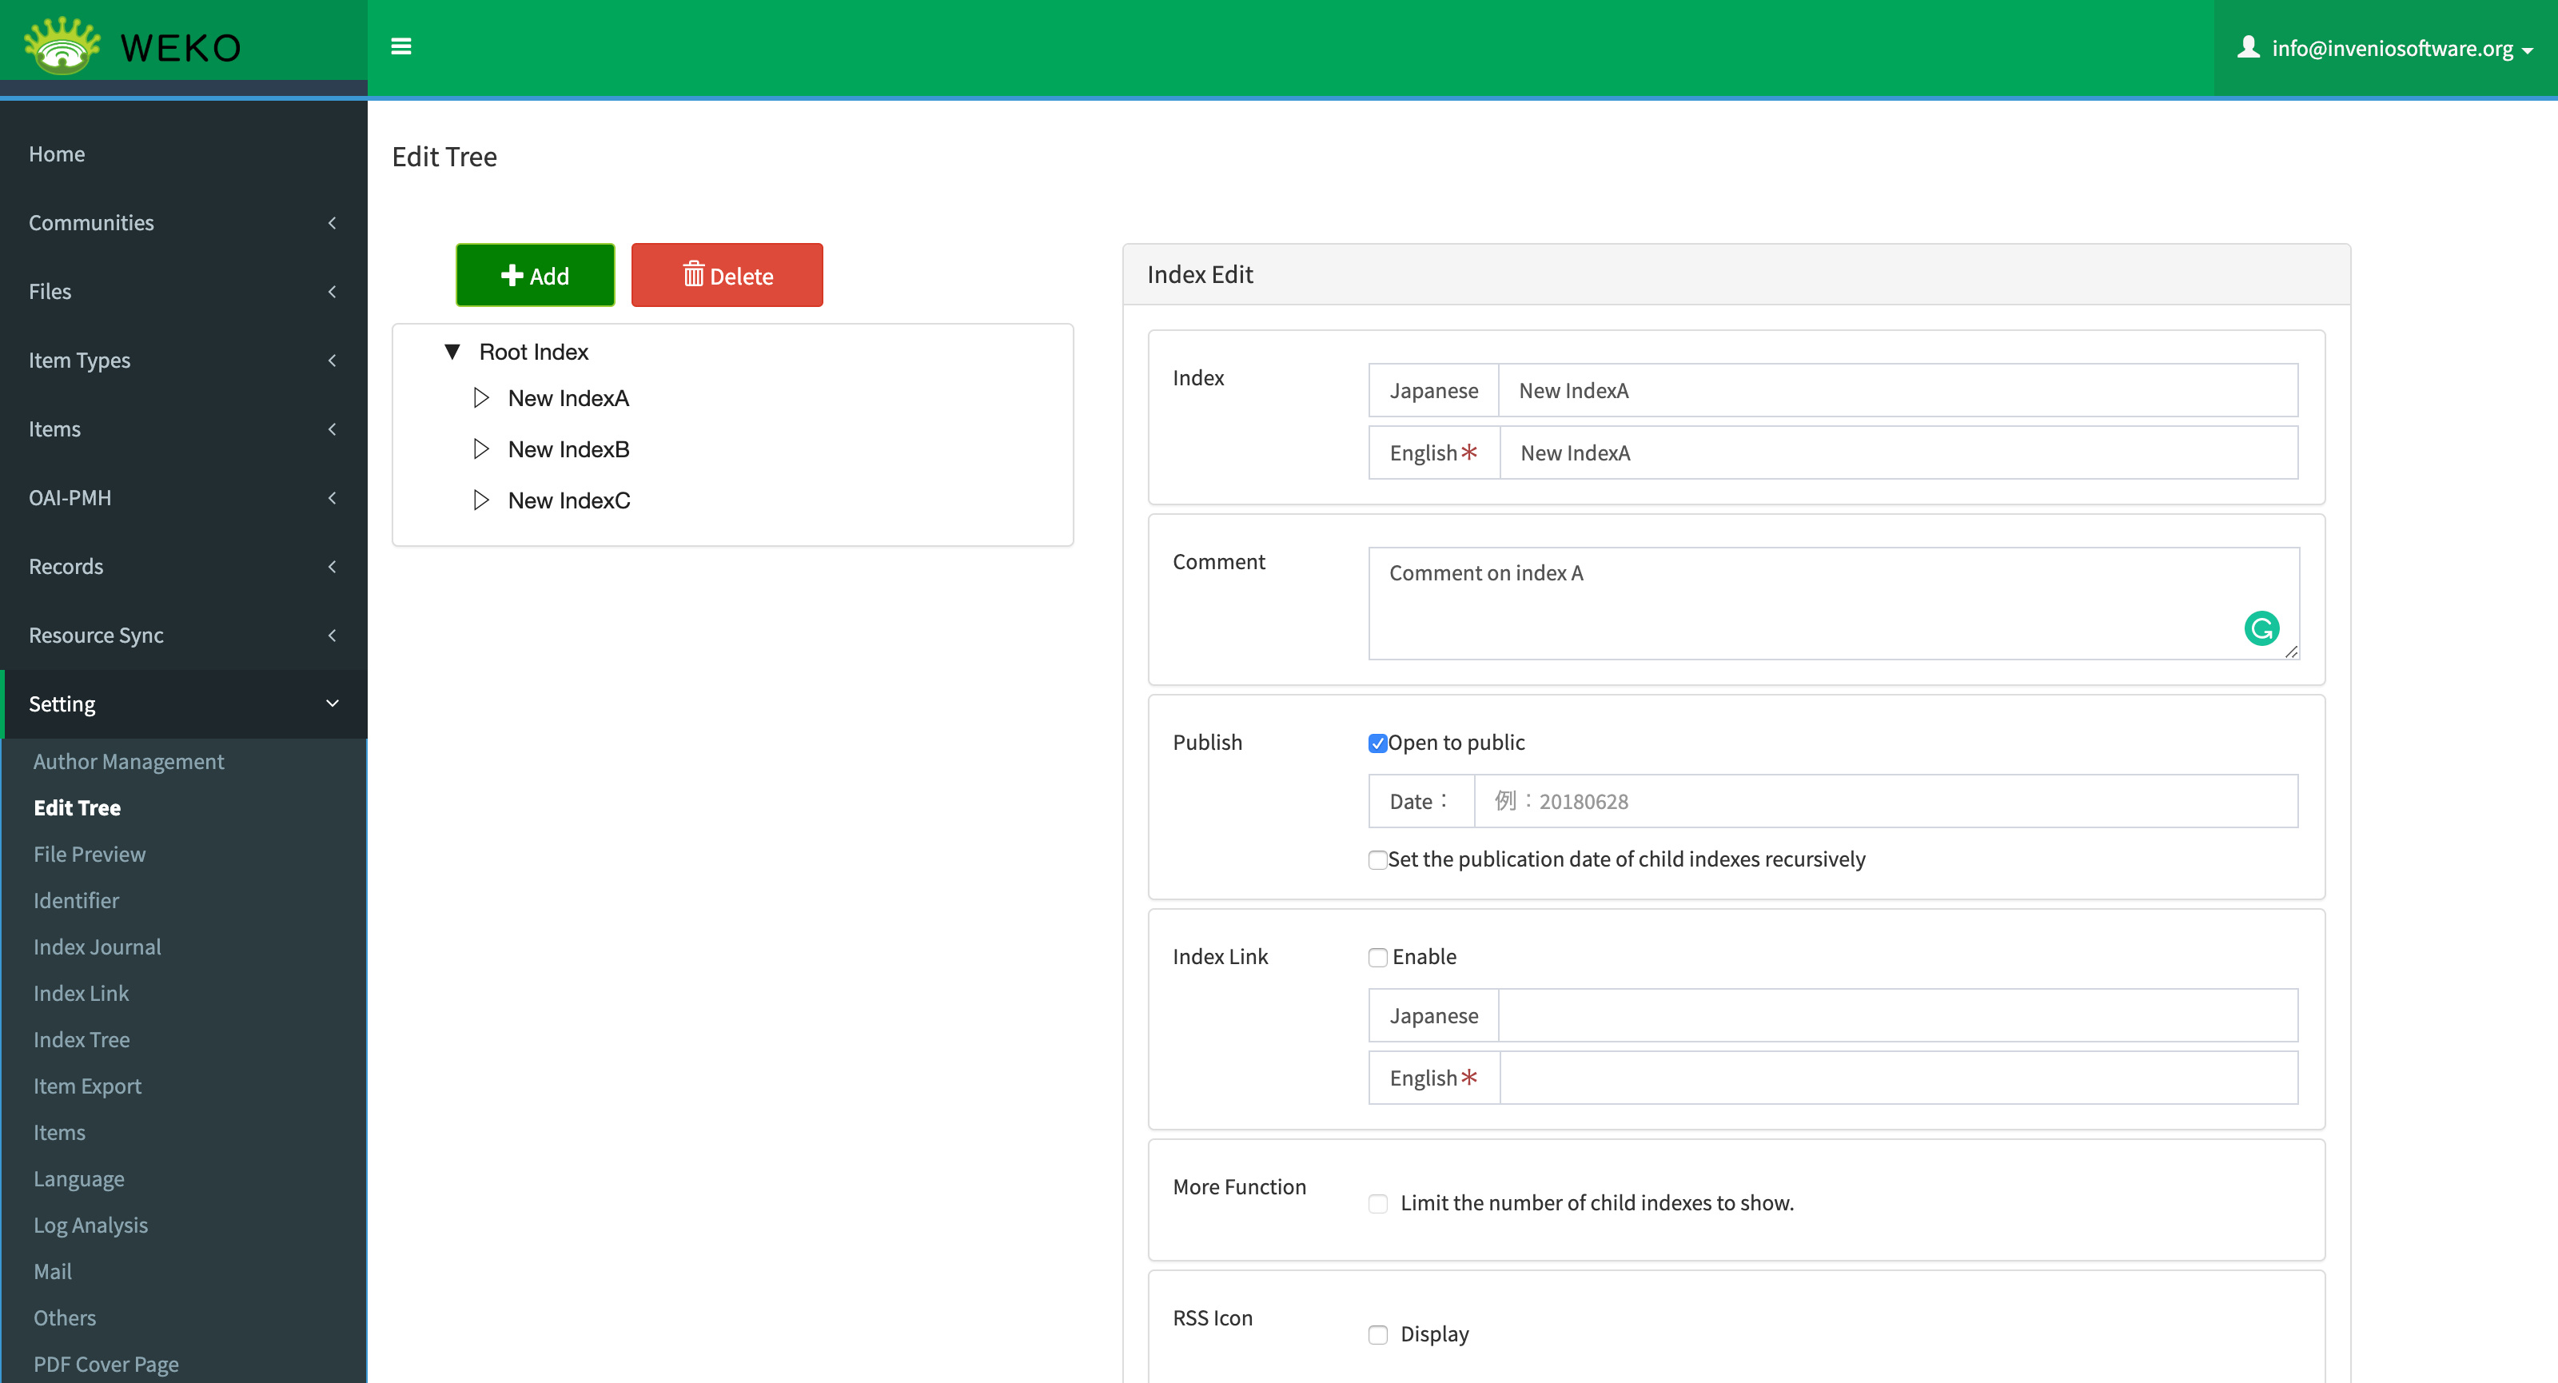This screenshot has height=1383, width=2558.
Task: Click the WEKO logo icon
Action: point(62,46)
